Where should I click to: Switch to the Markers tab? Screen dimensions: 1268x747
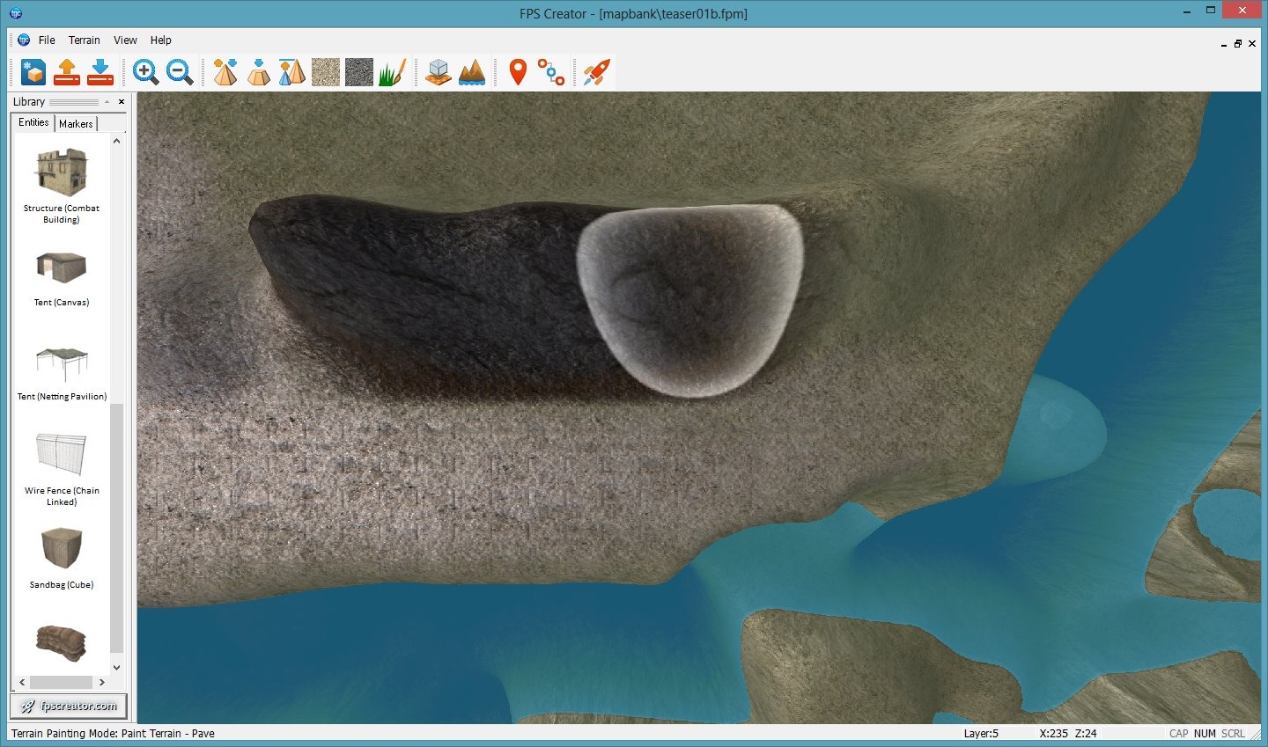76,124
